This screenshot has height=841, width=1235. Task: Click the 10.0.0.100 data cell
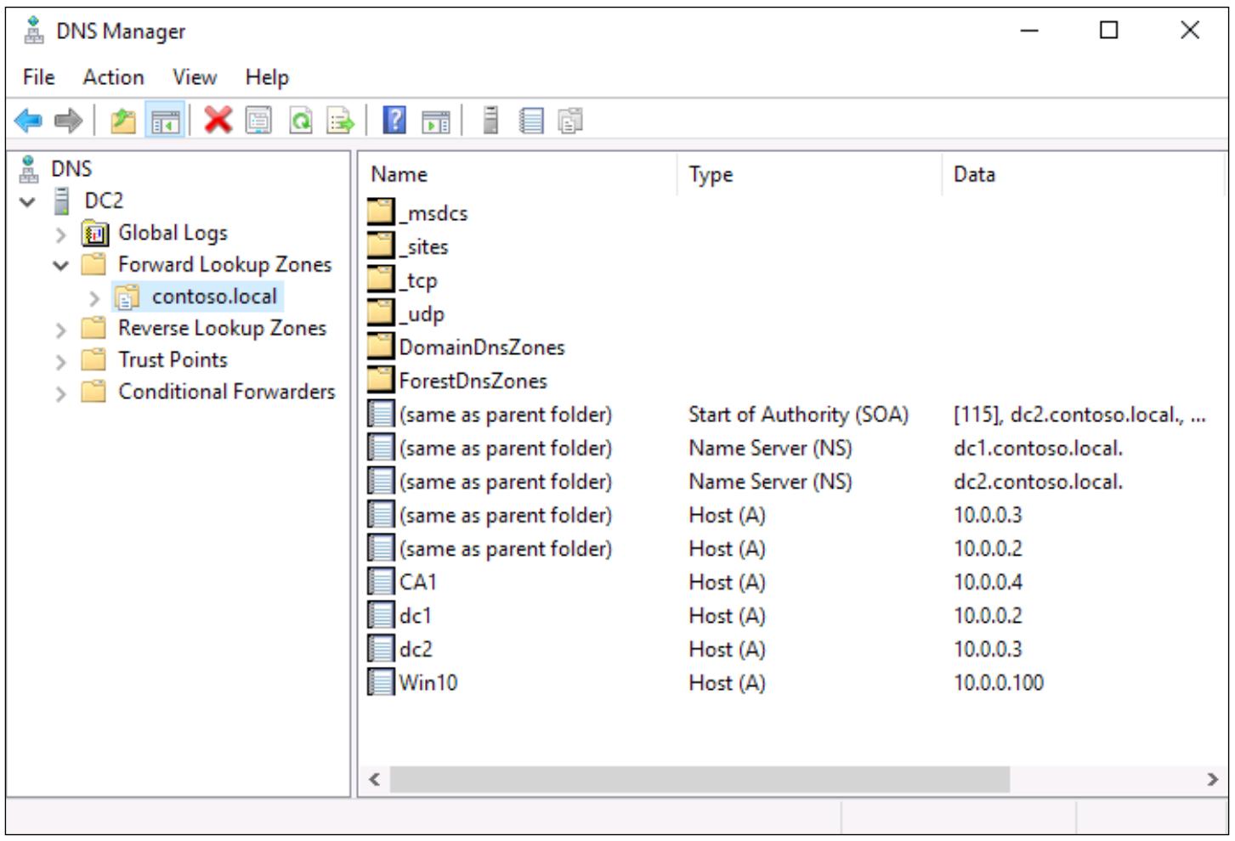coord(998,682)
